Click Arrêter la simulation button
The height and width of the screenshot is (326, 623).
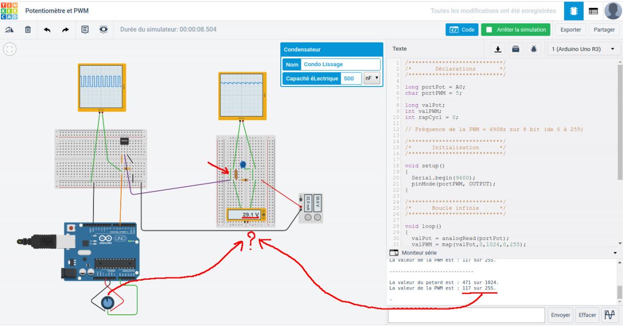[x=516, y=30]
